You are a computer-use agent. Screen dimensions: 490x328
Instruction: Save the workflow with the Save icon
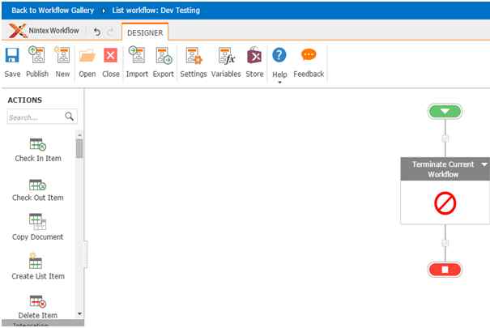point(12,62)
